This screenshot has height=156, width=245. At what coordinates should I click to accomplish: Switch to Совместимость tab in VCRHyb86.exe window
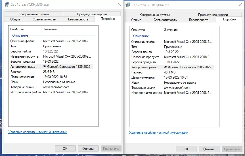coord(44,19)
